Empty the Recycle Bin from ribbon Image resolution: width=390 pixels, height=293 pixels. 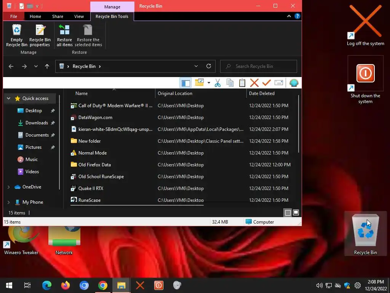pyautogui.click(x=17, y=35)
